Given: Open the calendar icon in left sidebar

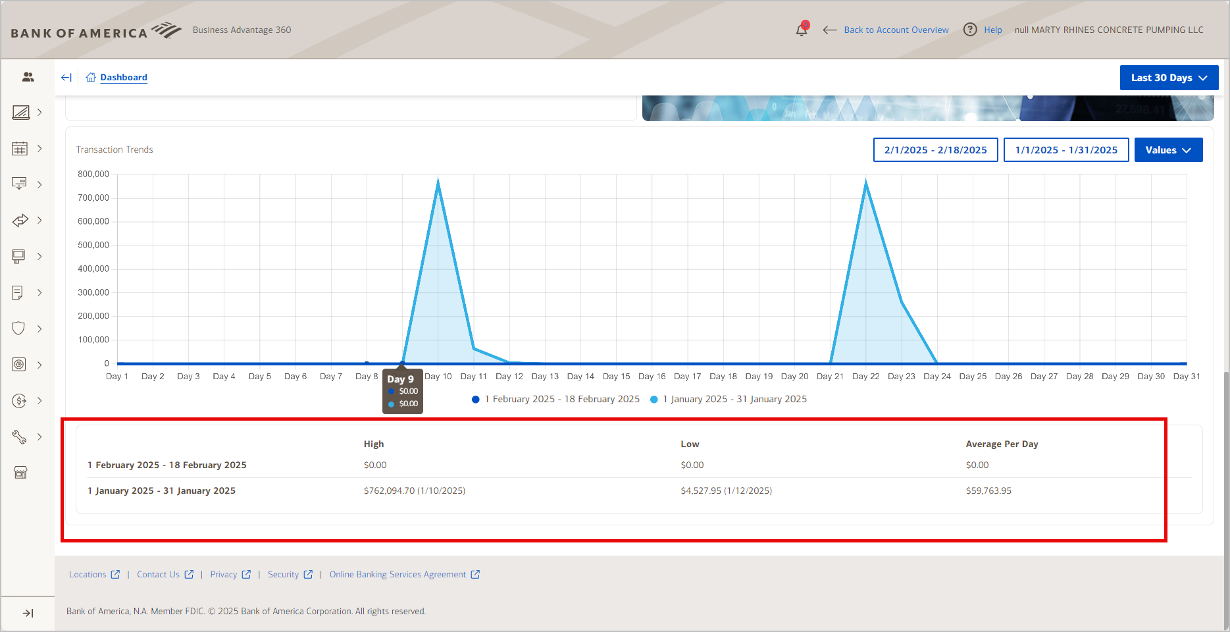Looking at the screenshot, I should pos(19,148).
